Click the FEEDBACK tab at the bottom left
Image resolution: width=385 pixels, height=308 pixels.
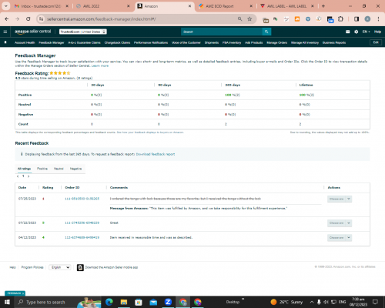coord(15,293)
